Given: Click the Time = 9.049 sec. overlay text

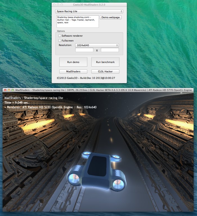Looking at the screenshot, I should coord(17,103).
